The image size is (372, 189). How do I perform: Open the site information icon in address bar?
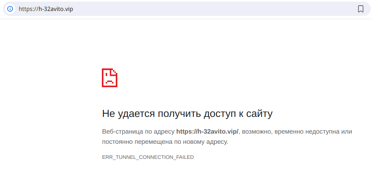[10, 9]
